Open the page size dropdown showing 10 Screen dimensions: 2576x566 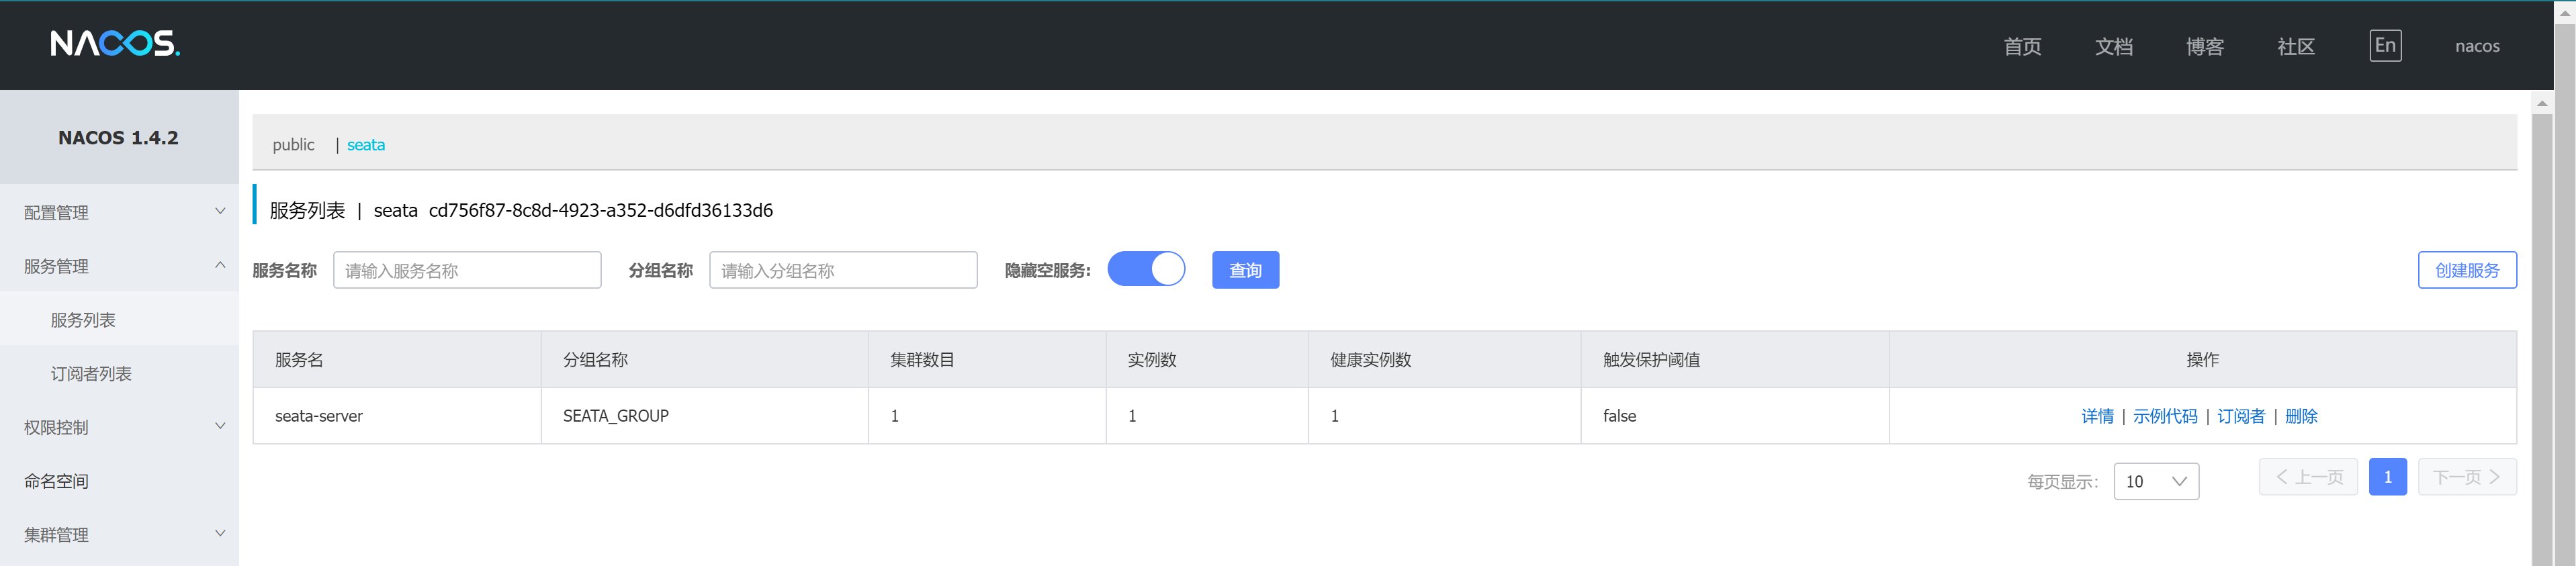[2156, 481]
